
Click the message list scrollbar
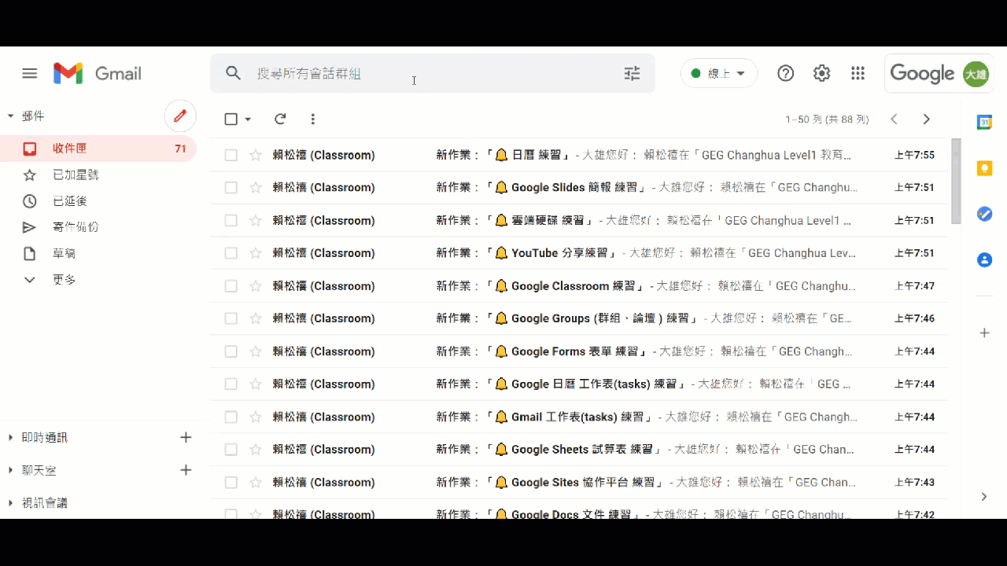pyautogui.click(x=956, y=182)
